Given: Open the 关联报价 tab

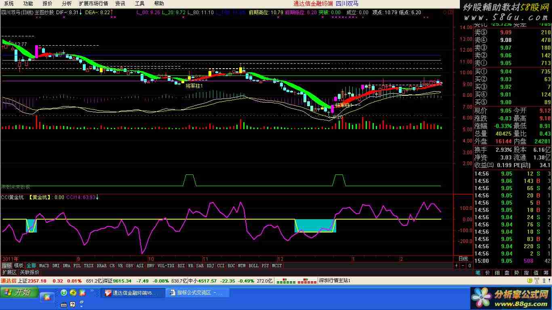Looking at the screenshot, I should click(29, 272).
